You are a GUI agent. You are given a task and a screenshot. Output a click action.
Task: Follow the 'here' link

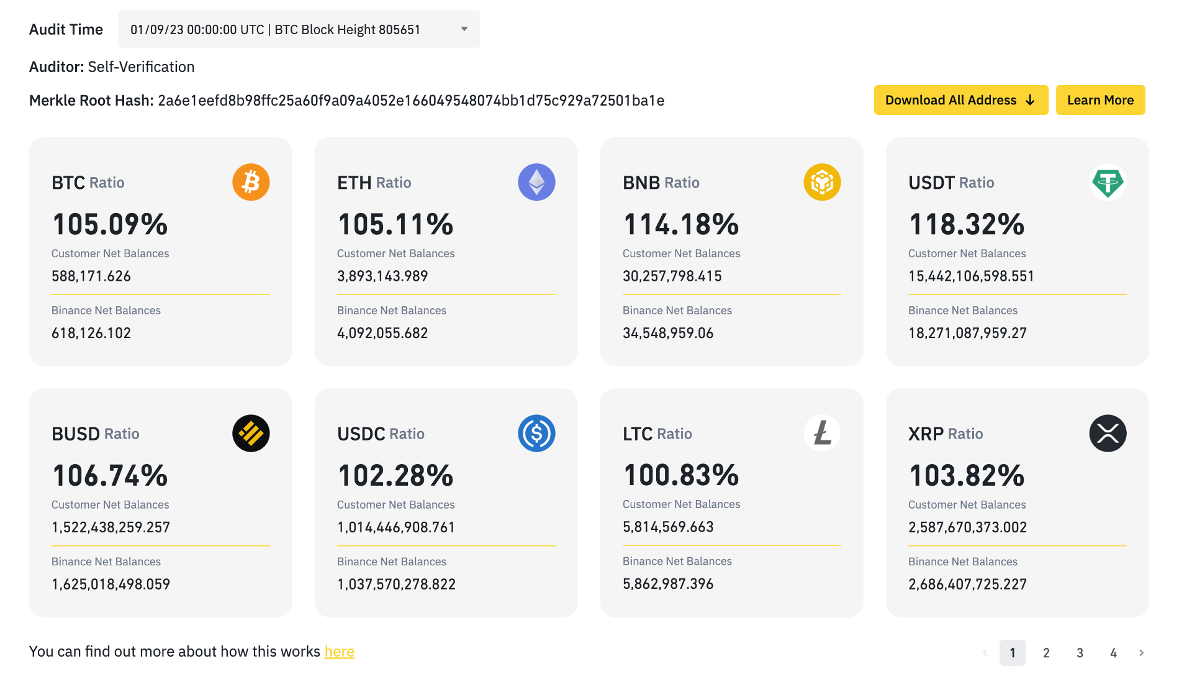[339, 651]
